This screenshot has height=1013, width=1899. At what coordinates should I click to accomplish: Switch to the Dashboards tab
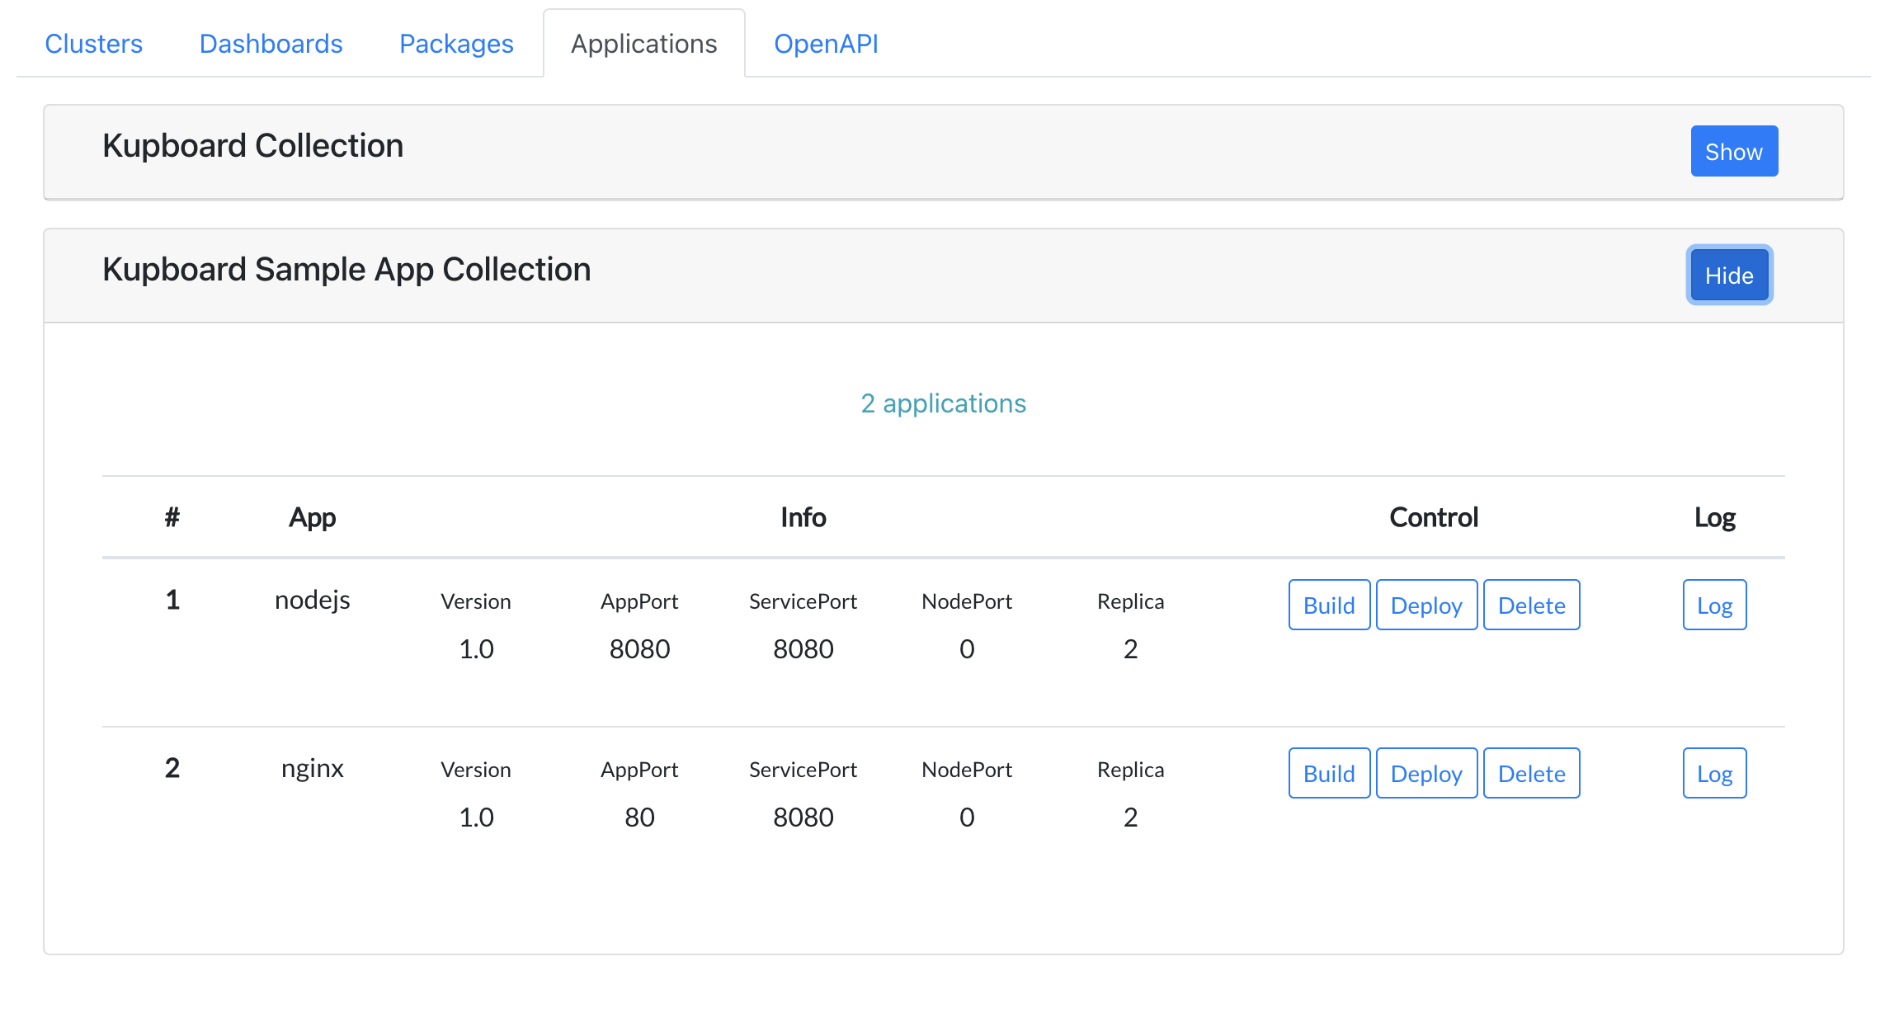click(x=271, y=44)
